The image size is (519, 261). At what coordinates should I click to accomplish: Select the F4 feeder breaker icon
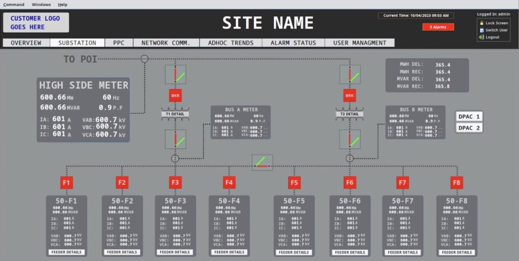coord(229,182)
